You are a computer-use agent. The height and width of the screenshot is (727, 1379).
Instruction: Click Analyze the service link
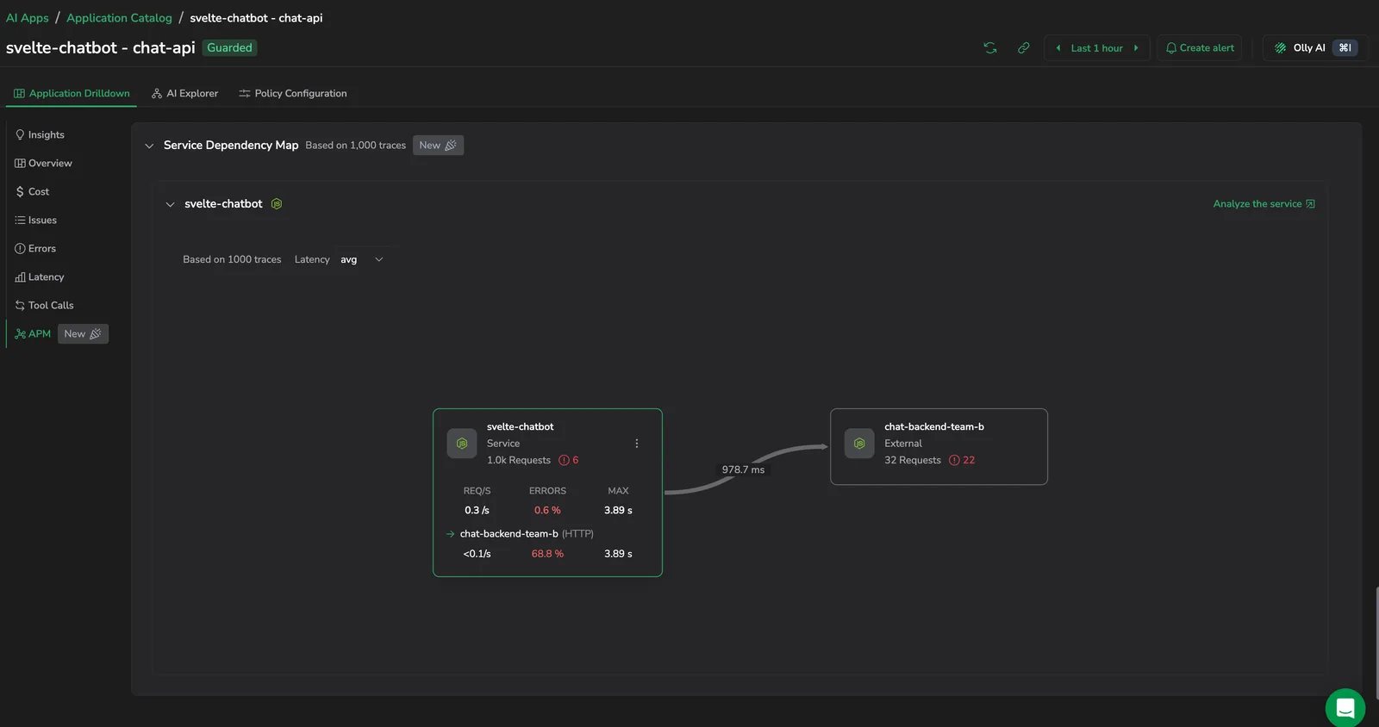(1264, 204)
